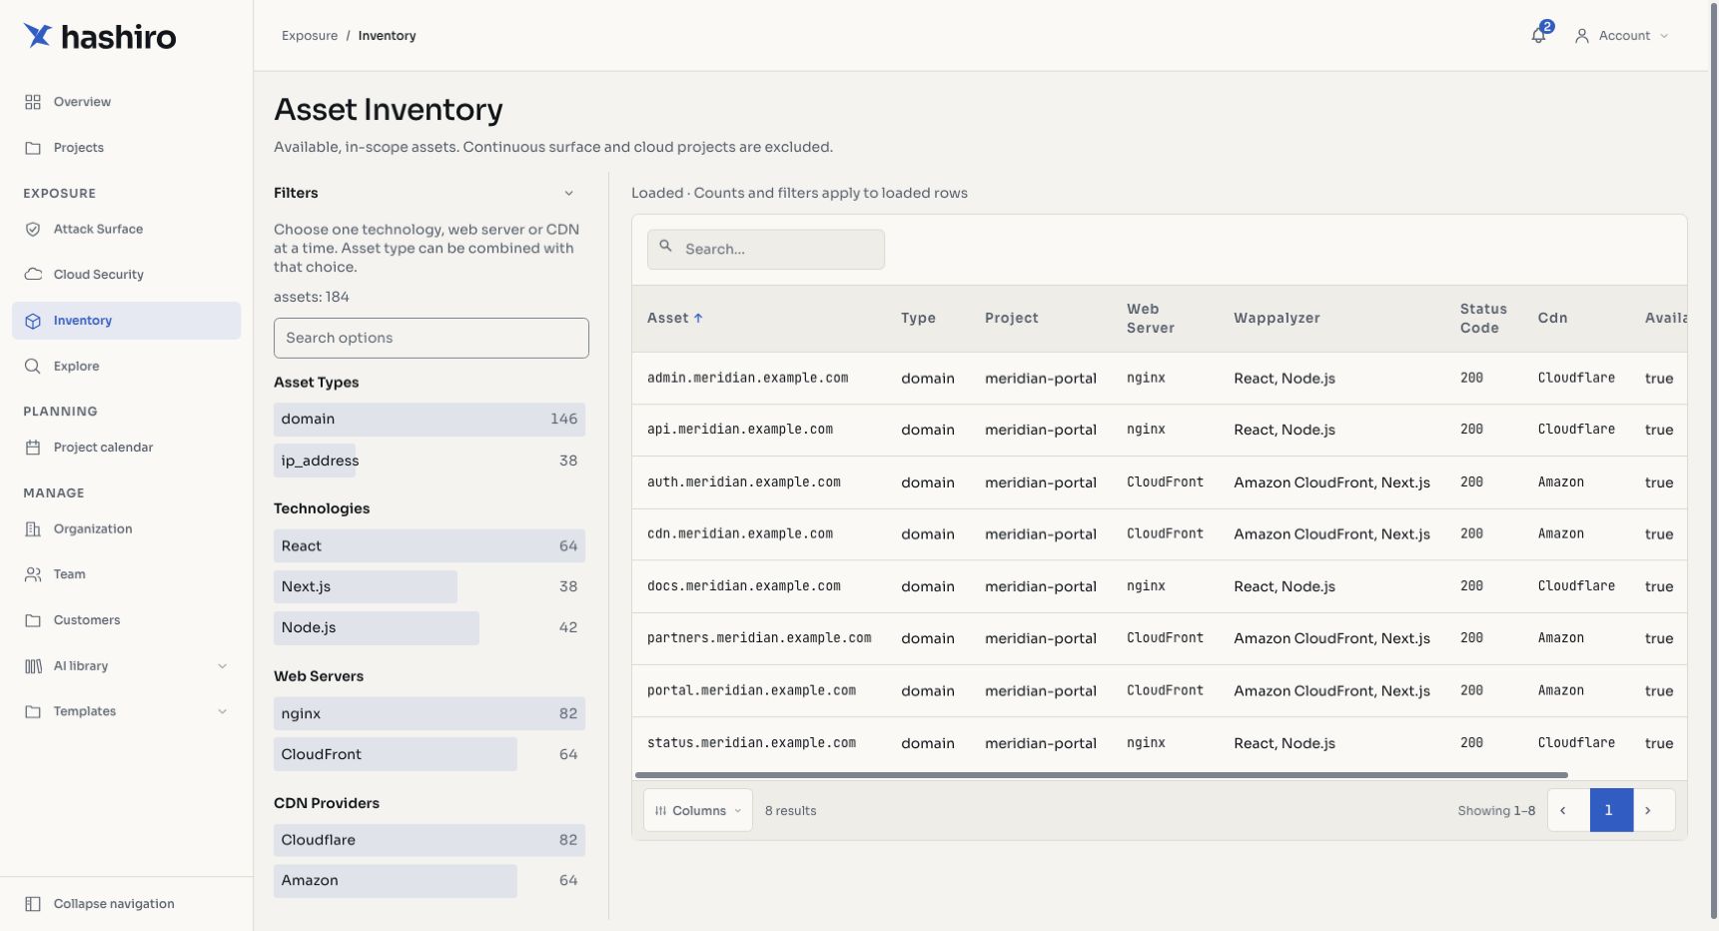Open the Account dropdown menu
The image size is (1719, 931).
[1622, 36]
